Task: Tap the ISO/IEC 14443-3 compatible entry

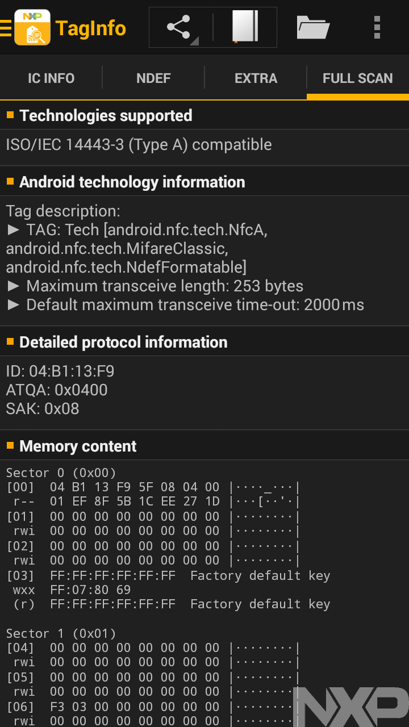Action: point(139,145)
